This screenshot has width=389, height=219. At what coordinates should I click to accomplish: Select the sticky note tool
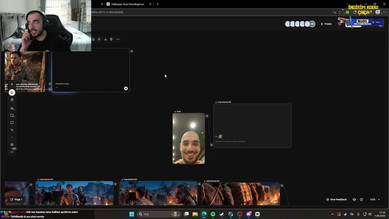tap(12, 116)
